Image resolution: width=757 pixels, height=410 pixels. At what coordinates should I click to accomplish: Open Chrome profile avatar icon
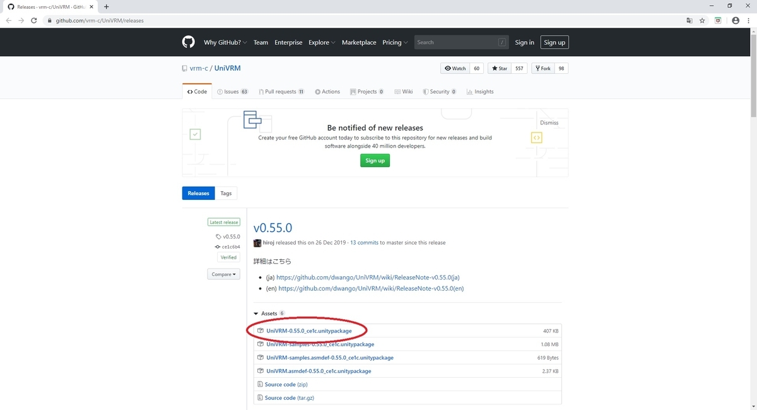(x=736, y=20)
